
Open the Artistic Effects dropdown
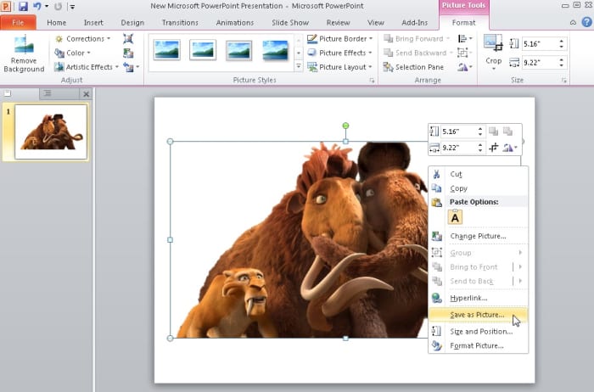point(87,67)
